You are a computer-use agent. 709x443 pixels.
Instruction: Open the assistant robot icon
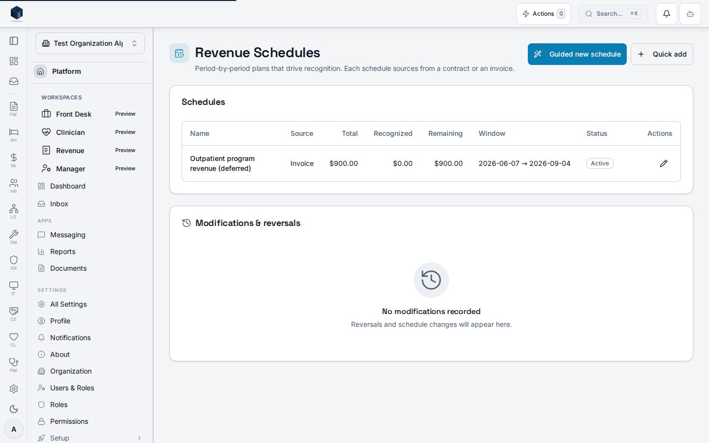click(x=690, y=14)
